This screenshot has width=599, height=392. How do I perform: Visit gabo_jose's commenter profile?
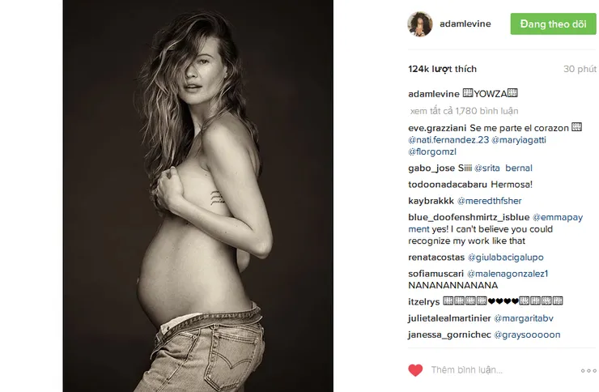tap(431, 168)
